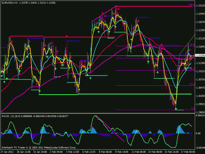Select the magenta trendline in the MACD window
The image size is (205, 154).
[x=110, y=128]
